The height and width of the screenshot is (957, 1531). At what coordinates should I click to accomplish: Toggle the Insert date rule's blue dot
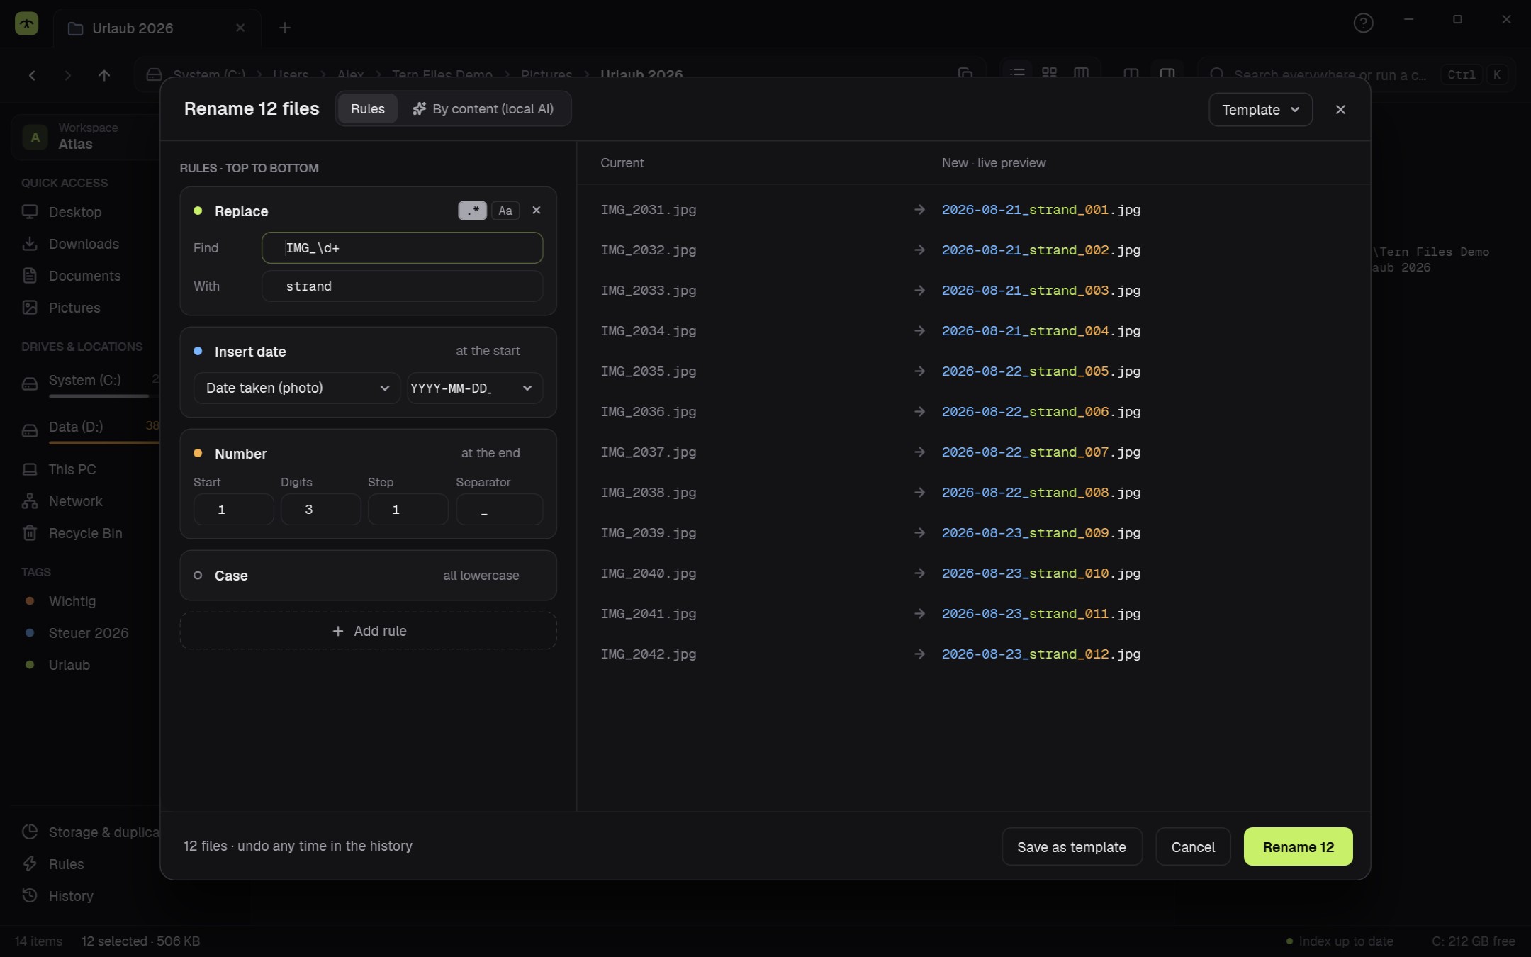tap(198, 351)
